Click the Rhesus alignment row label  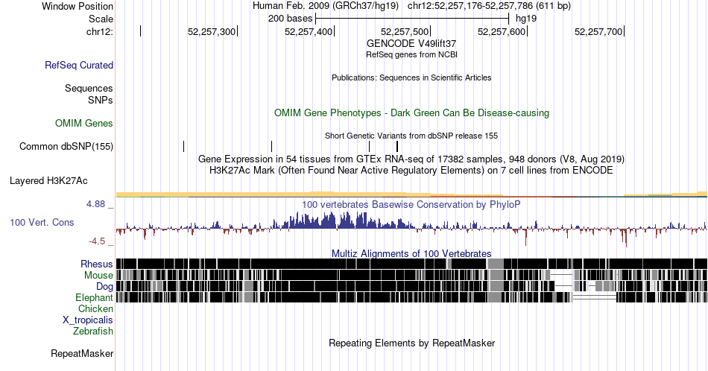click(97, 264)
